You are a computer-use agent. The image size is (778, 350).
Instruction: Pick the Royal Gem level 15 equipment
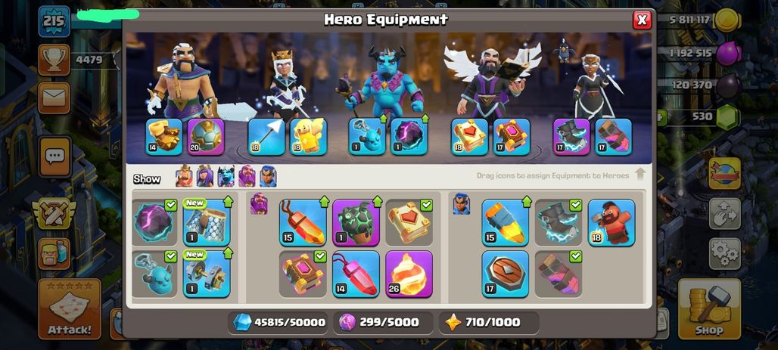[x=303, y=222]
